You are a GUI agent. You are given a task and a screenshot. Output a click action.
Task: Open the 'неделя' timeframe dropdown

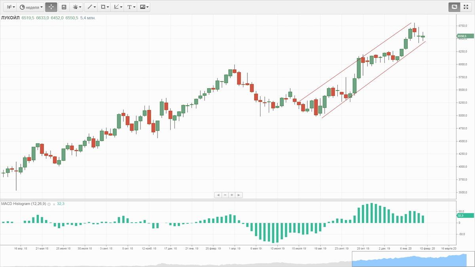31,7
